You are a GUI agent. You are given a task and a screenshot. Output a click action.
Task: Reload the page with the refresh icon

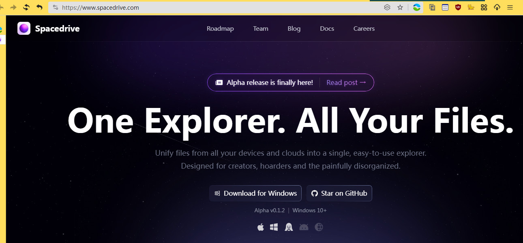(26, 7)
